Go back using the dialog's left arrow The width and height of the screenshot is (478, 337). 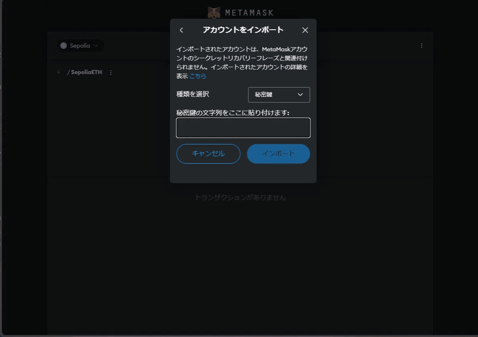tap(181, 30)
